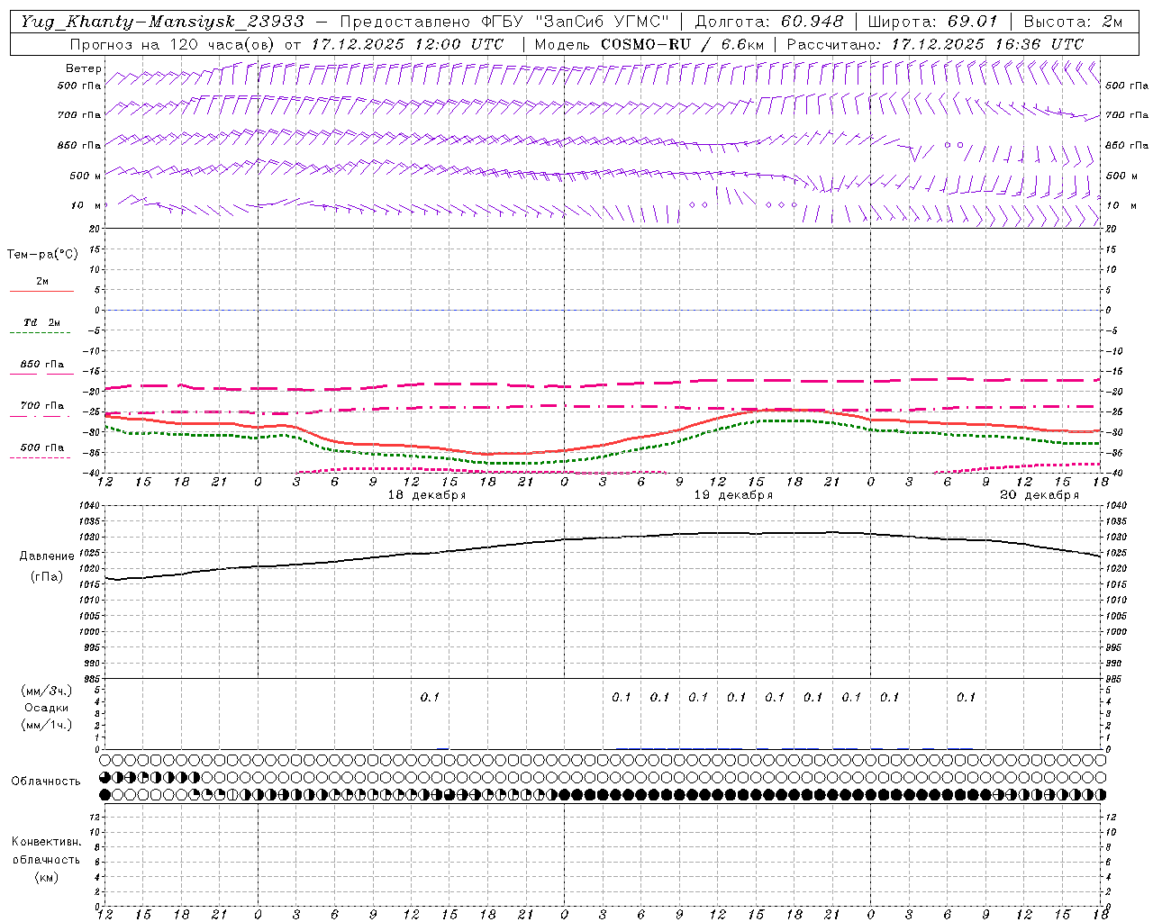Click the 10 м wind level label at left
Screen dimensions: 1153x922
[86, 205]
